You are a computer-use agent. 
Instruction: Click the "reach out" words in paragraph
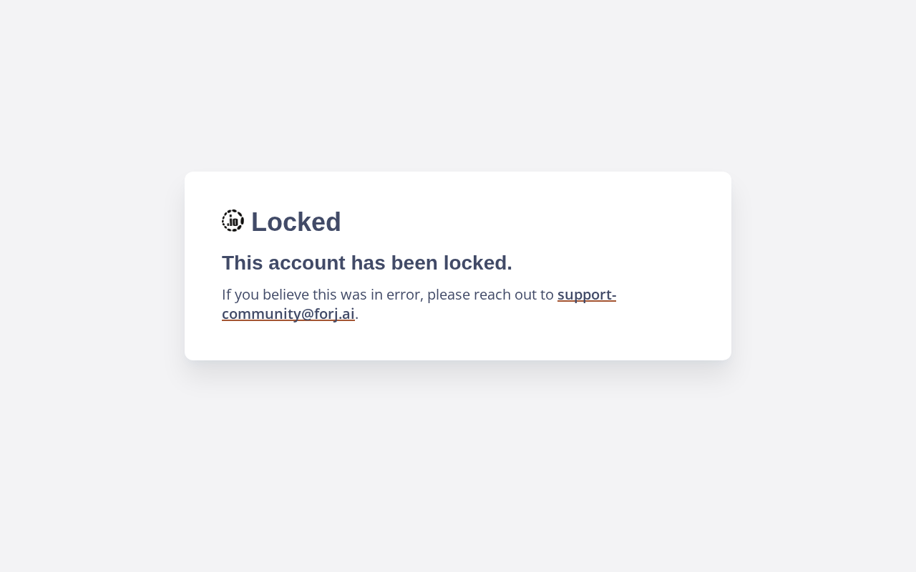504,295
